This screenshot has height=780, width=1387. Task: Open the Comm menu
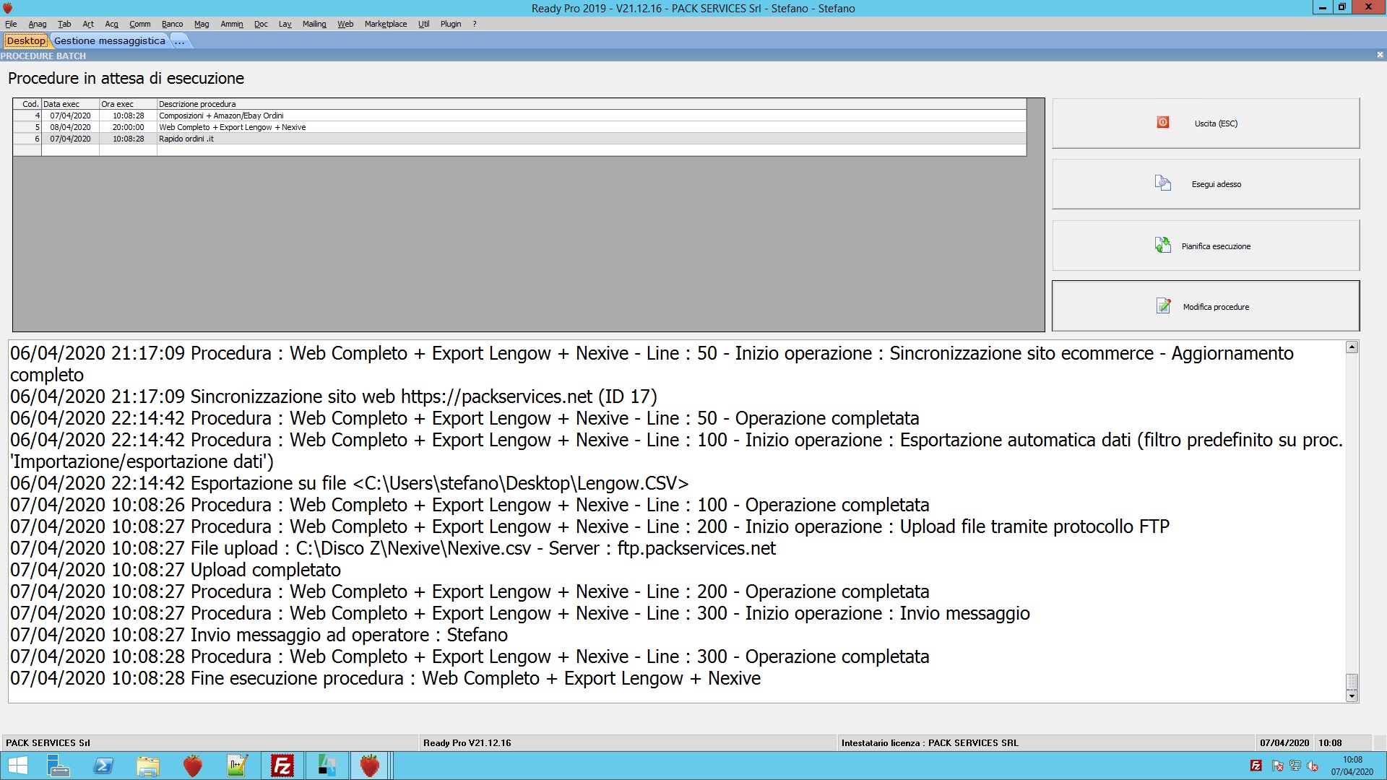(x=140, y=24)
